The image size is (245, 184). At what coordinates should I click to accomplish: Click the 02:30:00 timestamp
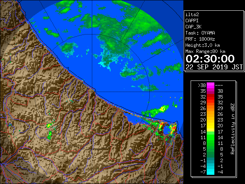tap(210, 59)
